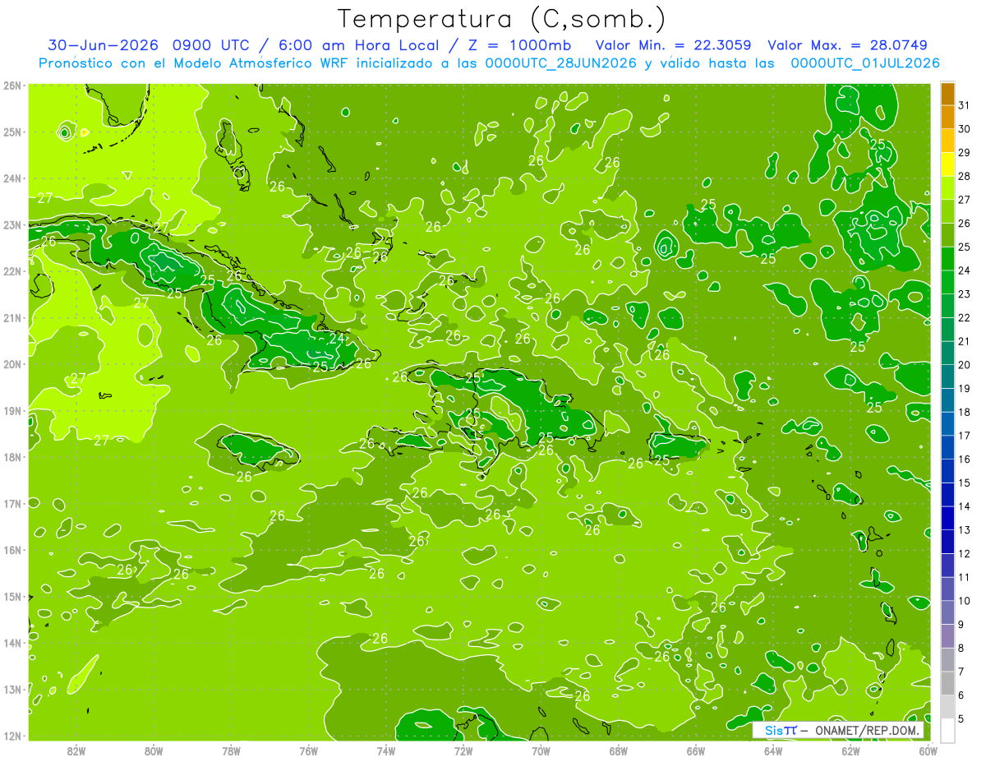Click the 74W longitude axis label
The width and height of the screenshot is (986, 762).
click(385, 751)
